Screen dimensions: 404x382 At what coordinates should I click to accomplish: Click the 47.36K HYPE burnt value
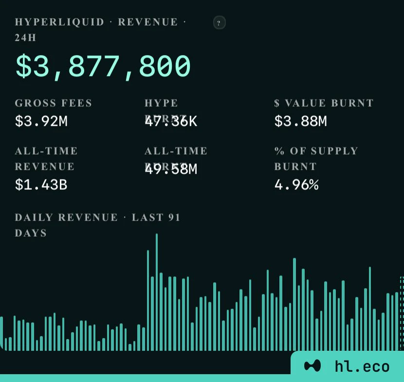coord(171,121)
